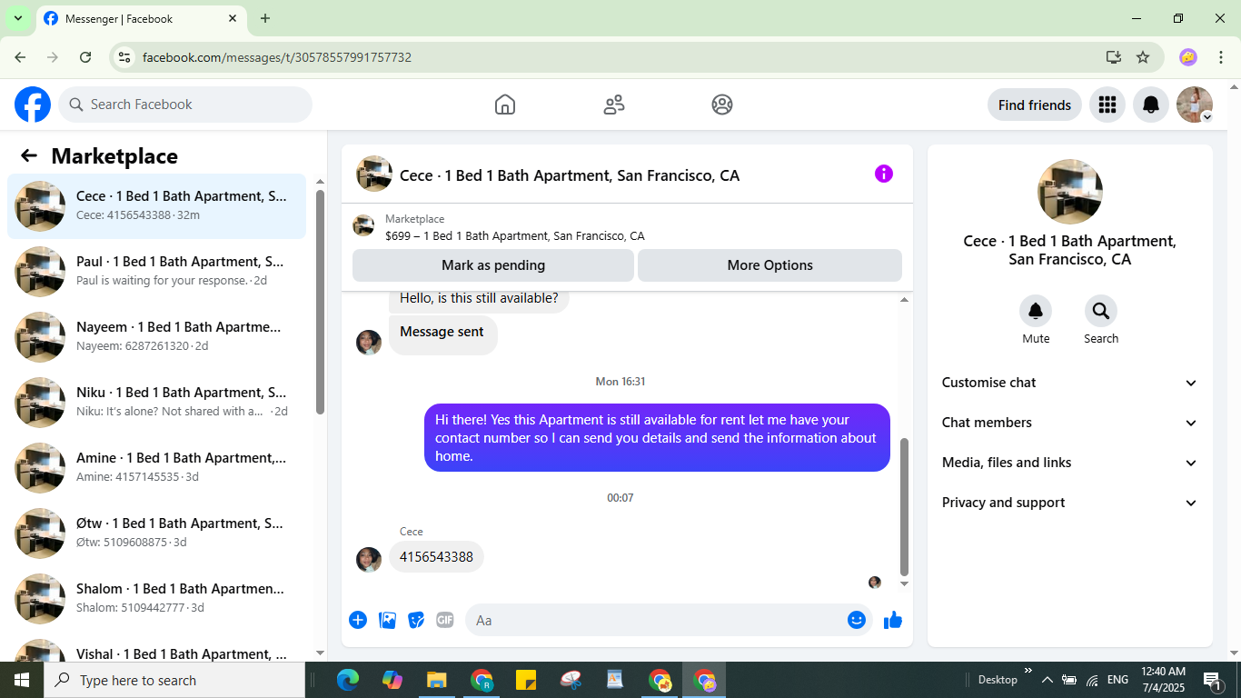Navigate back in browser
The height and width of the screenshot is (698, 1241).
pos(20,57)
